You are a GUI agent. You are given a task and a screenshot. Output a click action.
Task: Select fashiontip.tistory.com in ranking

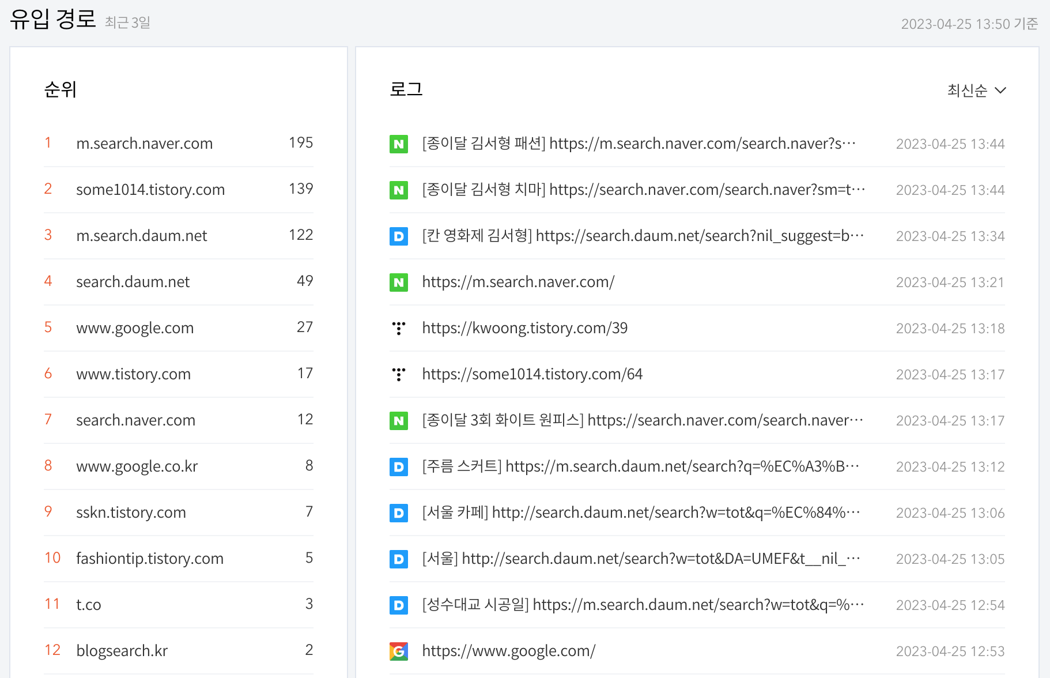[150, 559]
